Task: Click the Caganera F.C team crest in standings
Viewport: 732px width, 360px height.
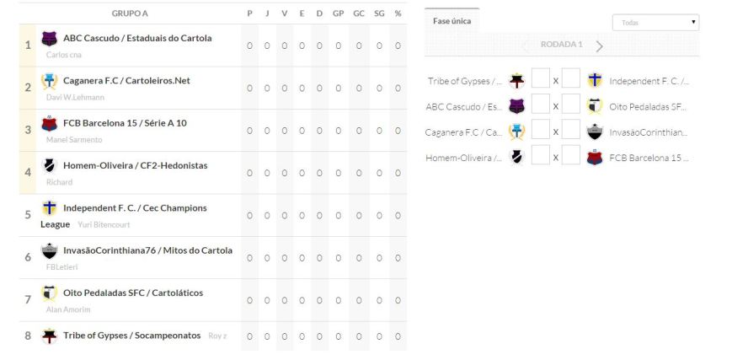Action: (49, 81)
